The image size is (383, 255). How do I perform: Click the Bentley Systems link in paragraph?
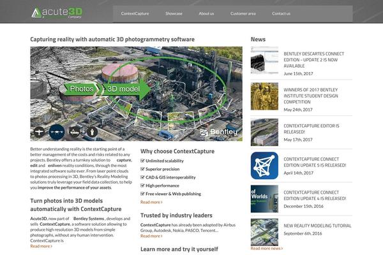(x=89, y=219)
